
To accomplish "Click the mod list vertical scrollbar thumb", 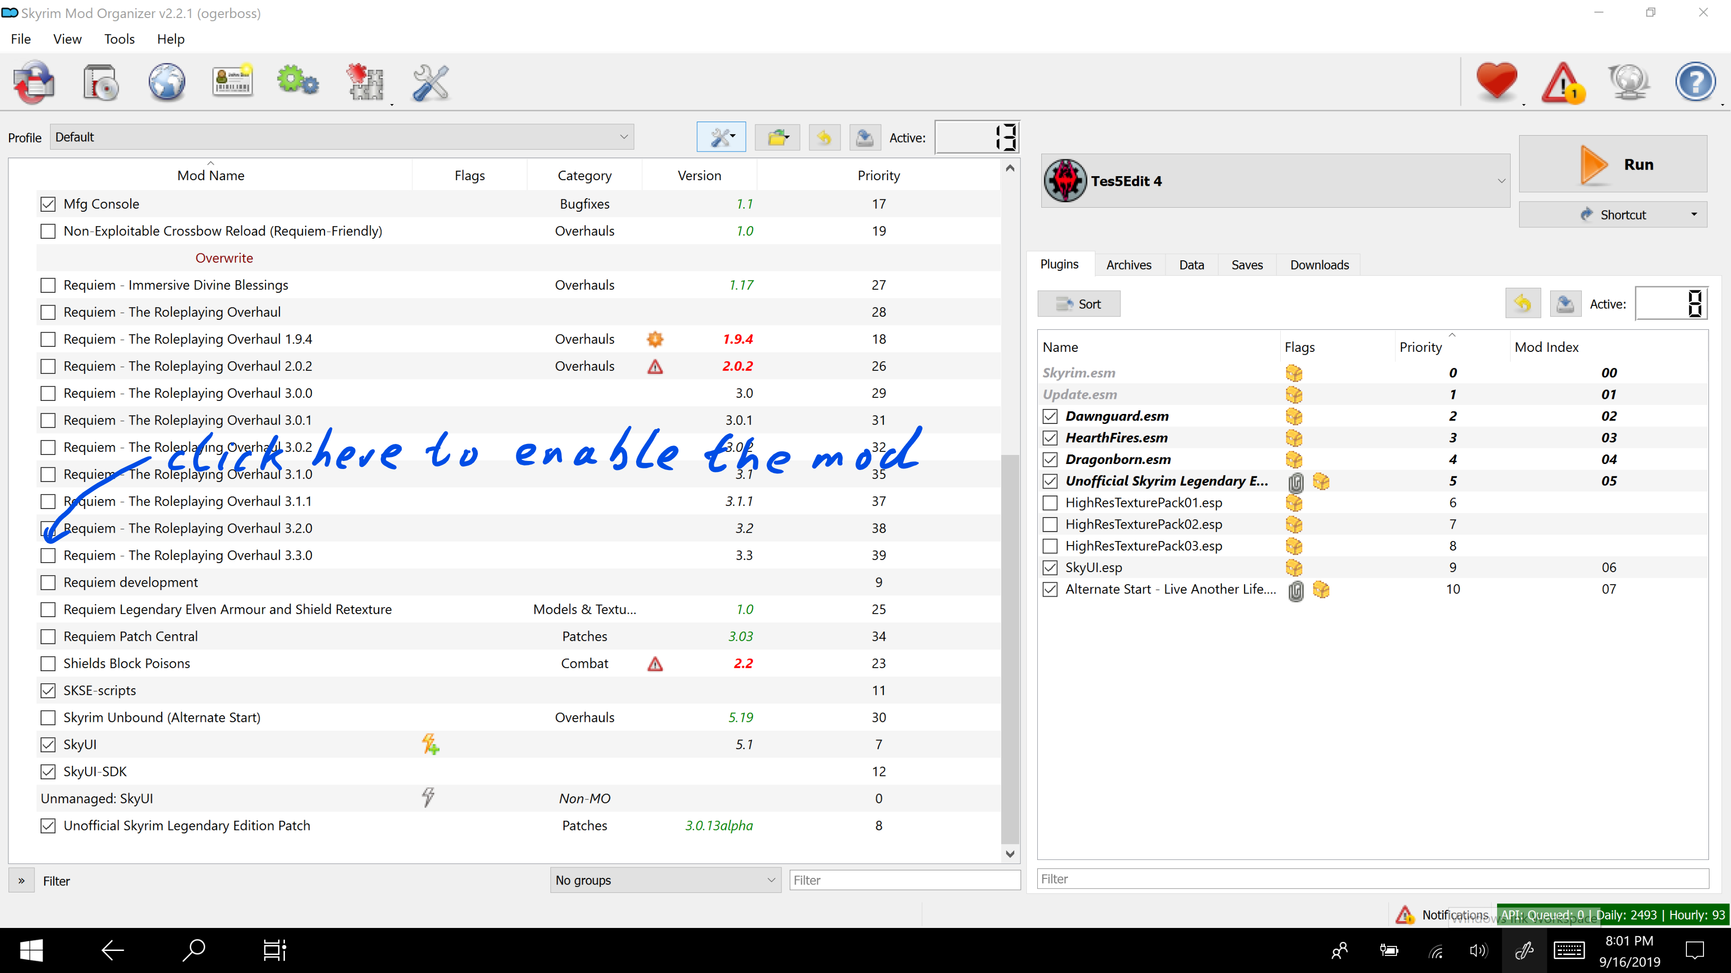I will click(1009, 648).
